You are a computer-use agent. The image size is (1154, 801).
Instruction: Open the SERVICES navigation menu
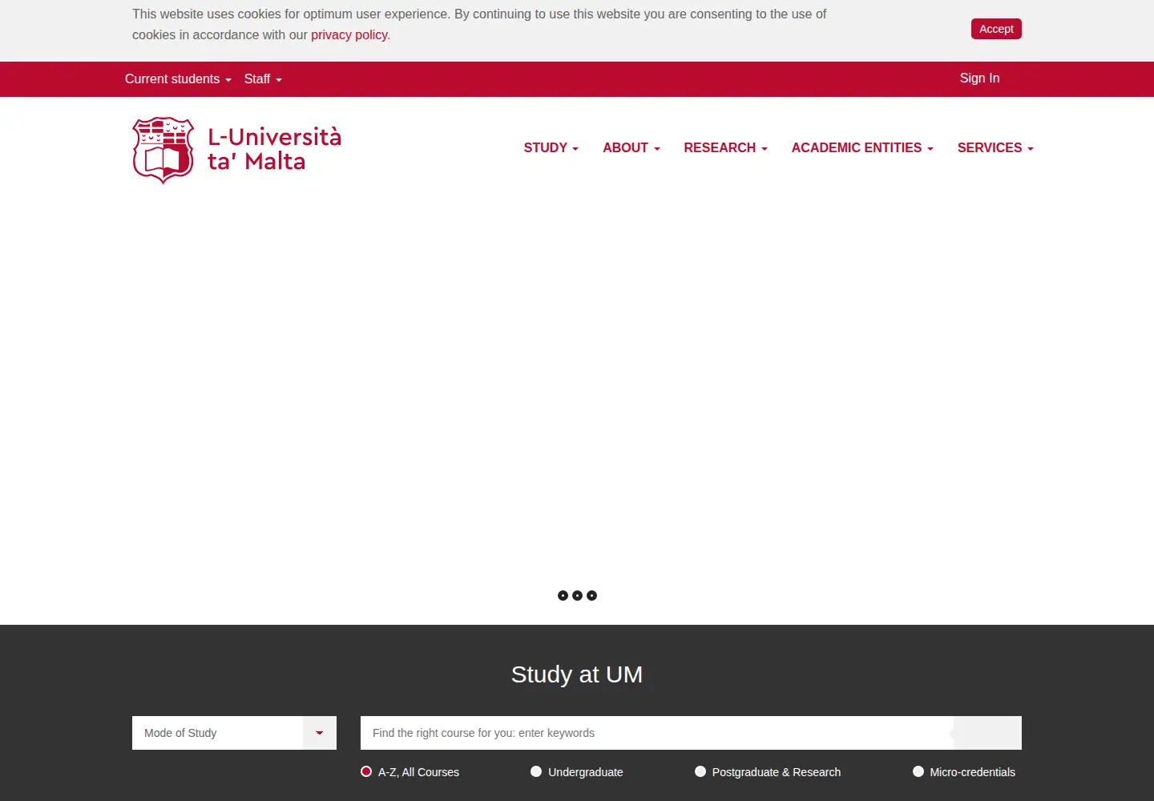(995, 148)
